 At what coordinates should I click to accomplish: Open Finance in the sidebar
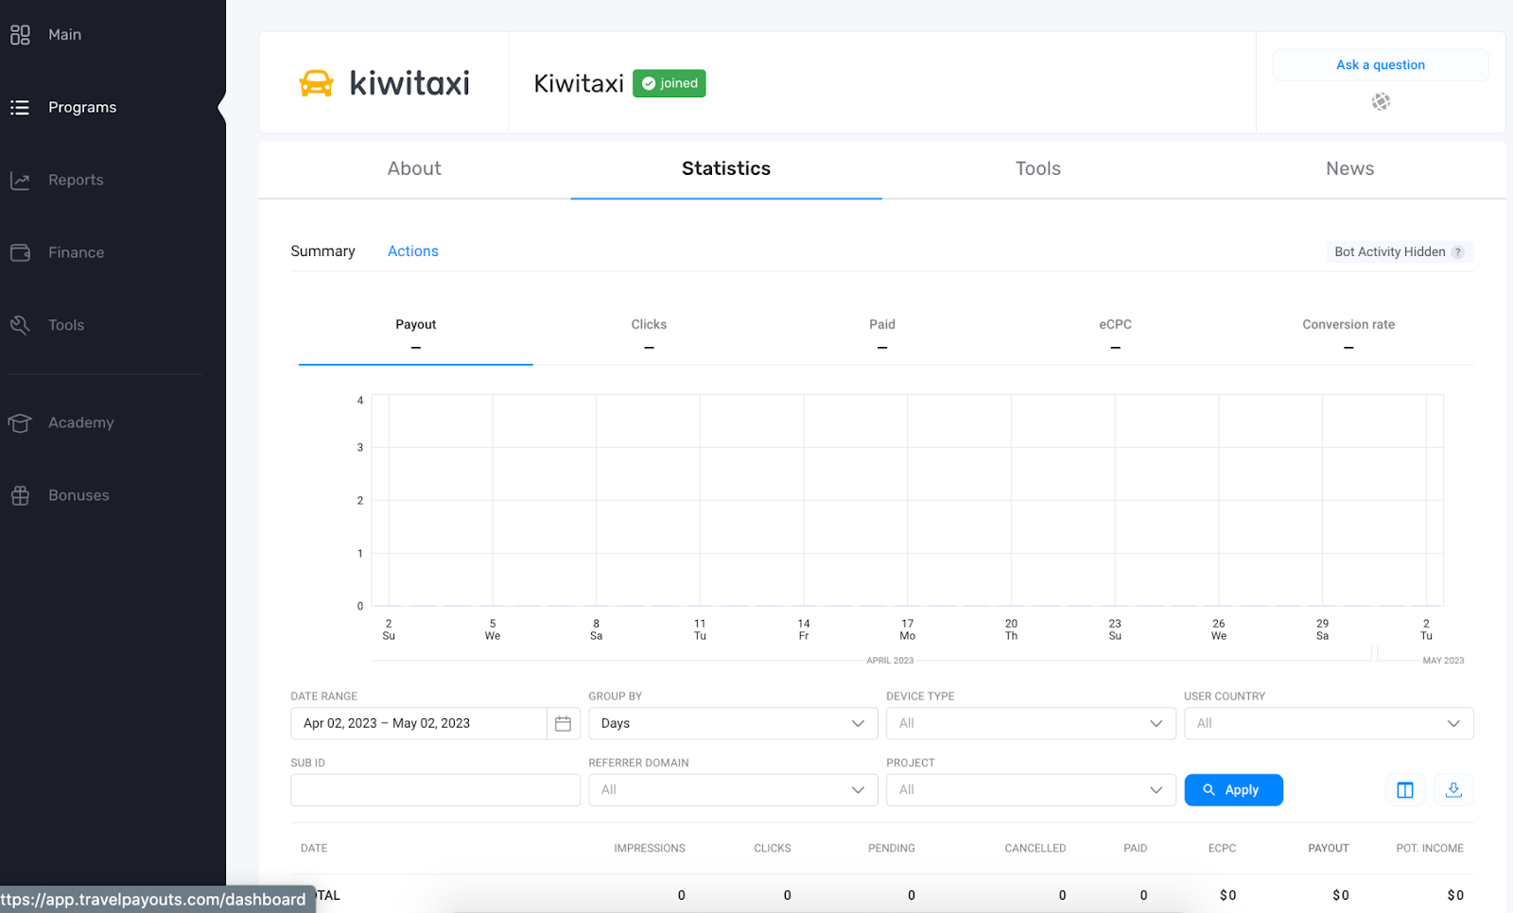76,253
